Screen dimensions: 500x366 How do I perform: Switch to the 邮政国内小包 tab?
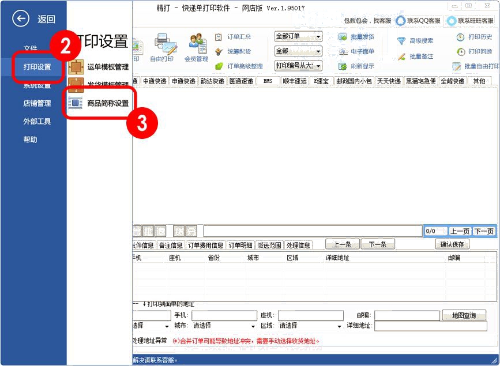354,81
